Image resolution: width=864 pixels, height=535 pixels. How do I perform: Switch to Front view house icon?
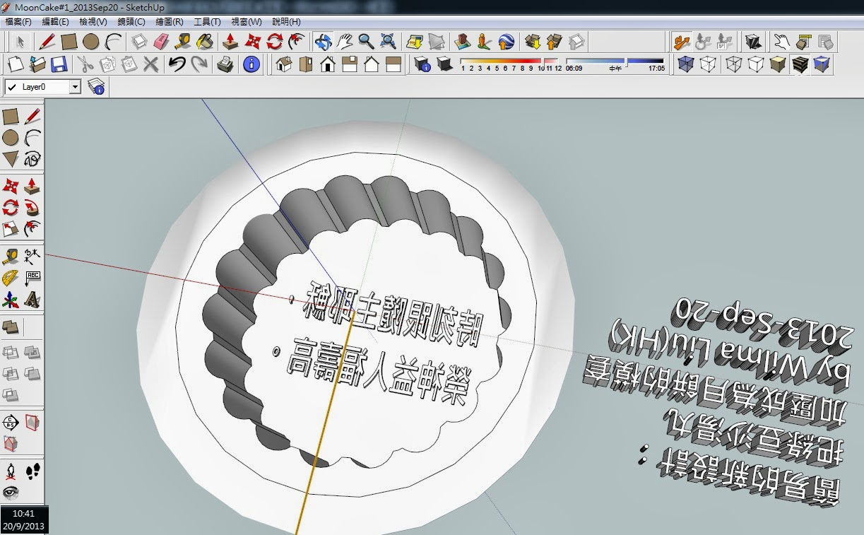[x=328, y=65]
